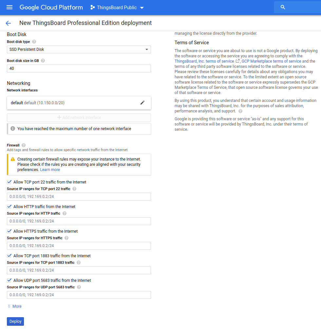The height and width of the screenshot is (329, 321).
Task: Show help for TCP port 1883 source ranges
Action: 79,262
